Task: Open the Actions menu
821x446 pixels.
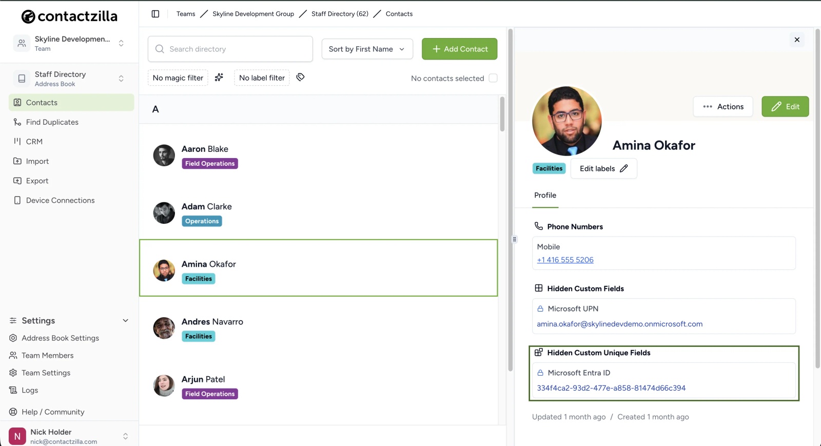Action: click(x=723, y=107)
